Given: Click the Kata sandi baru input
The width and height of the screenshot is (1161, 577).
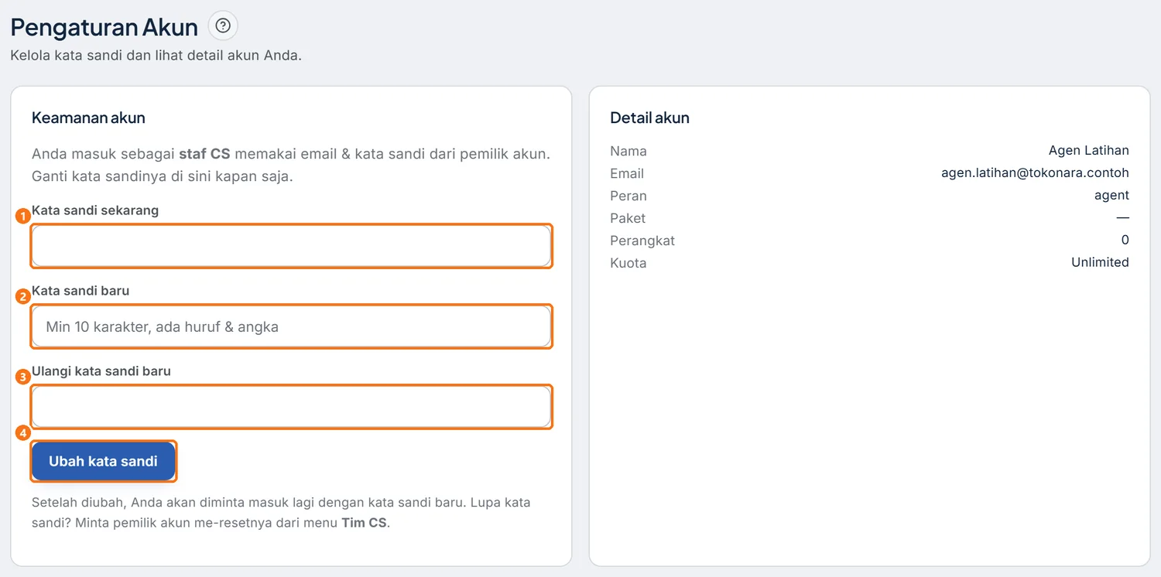Looking at the screenshot, I should tap(291, 326).
